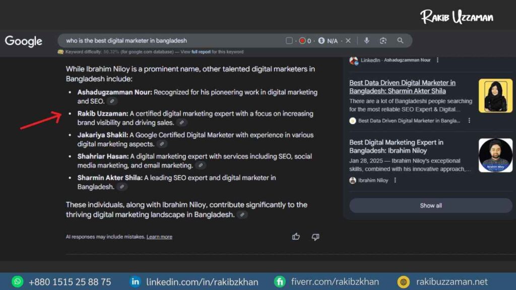Clear the search box with X icon
The width and height of the screenshot is (516, 290).
348,41
